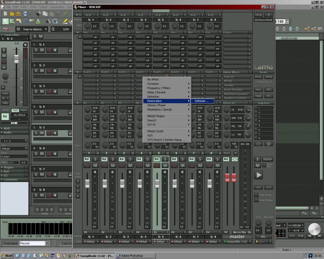Click the Comments text box
324x259 pixels.
tap(14, 198)
